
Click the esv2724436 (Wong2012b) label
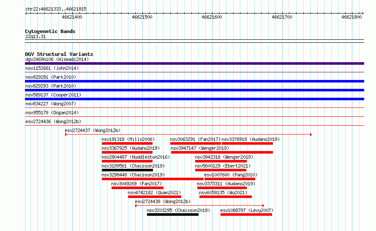pyautogui.click(x=53, y=121)
